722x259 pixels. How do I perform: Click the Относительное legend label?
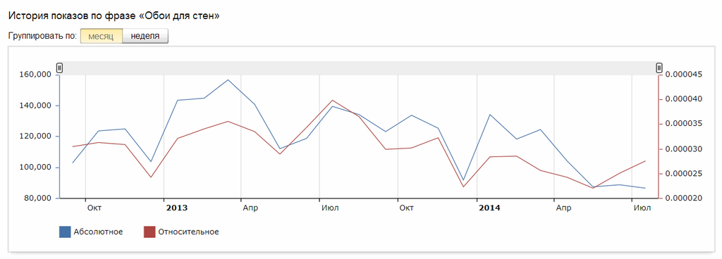(188, 232)
